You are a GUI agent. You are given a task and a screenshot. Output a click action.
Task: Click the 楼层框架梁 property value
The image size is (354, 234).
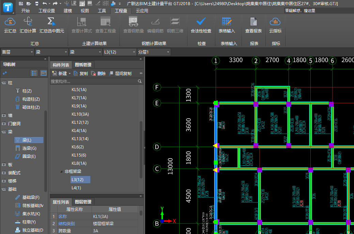point(115,224)
